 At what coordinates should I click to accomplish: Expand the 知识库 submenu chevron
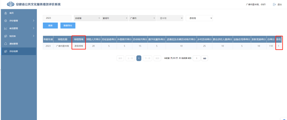(x=33, y=36)
